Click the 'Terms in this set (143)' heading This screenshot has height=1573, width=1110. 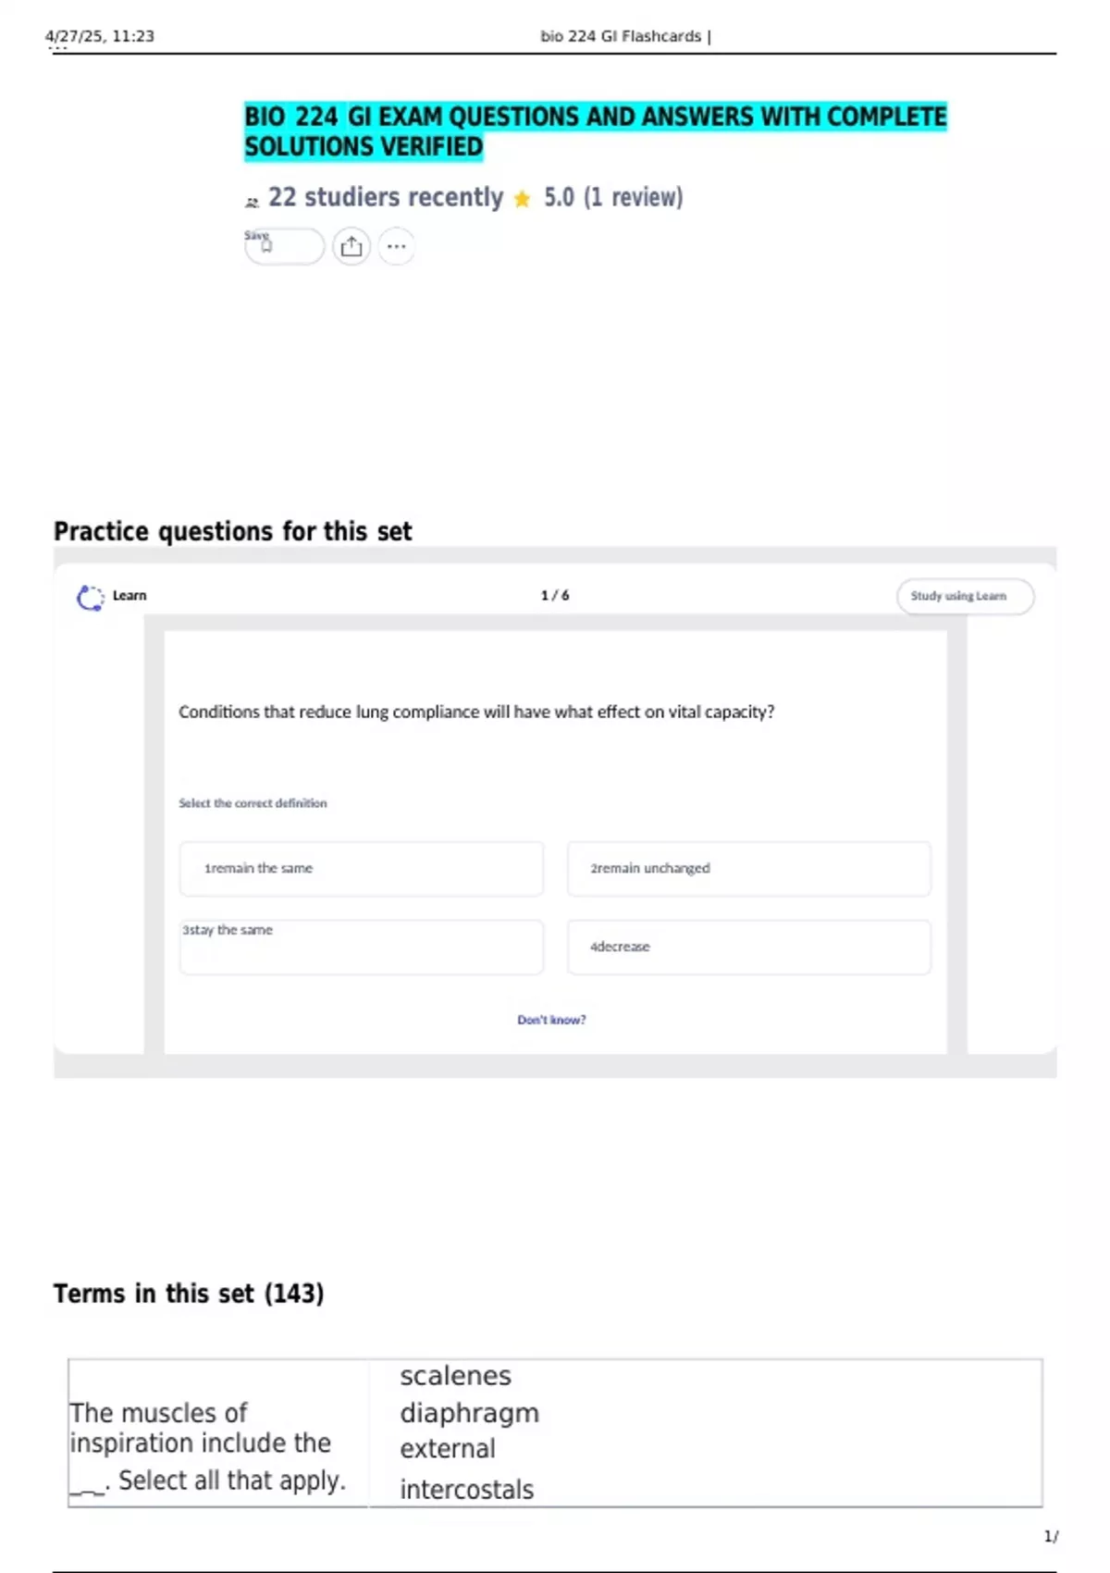(189, 1294)
